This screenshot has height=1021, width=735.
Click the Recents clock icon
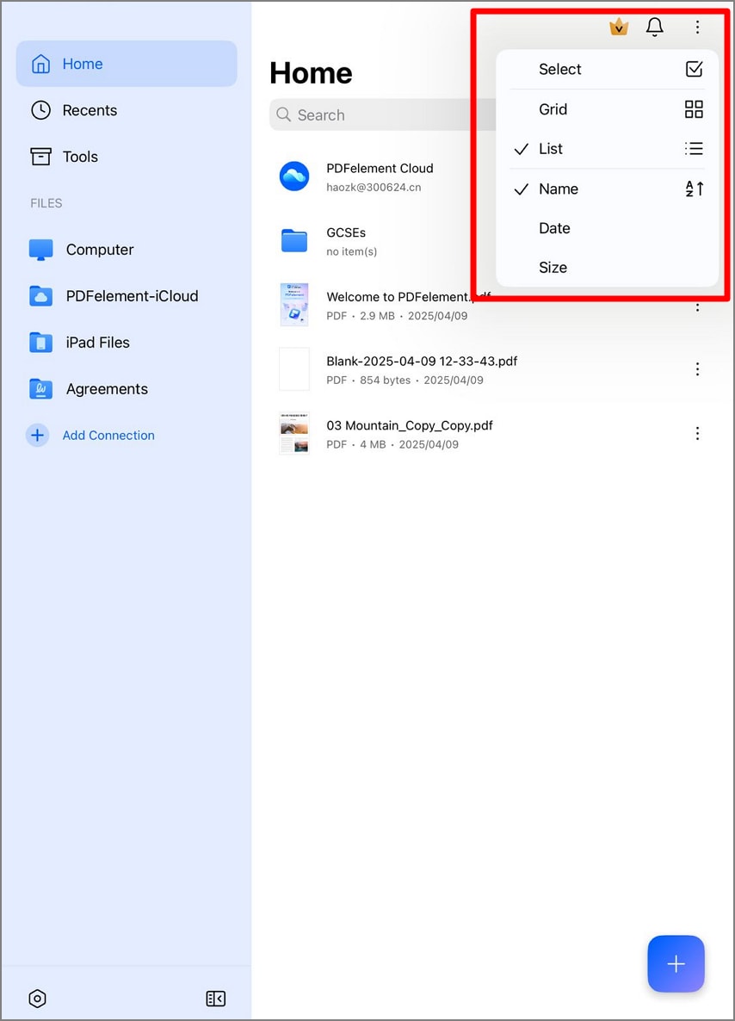click(41, 110)
